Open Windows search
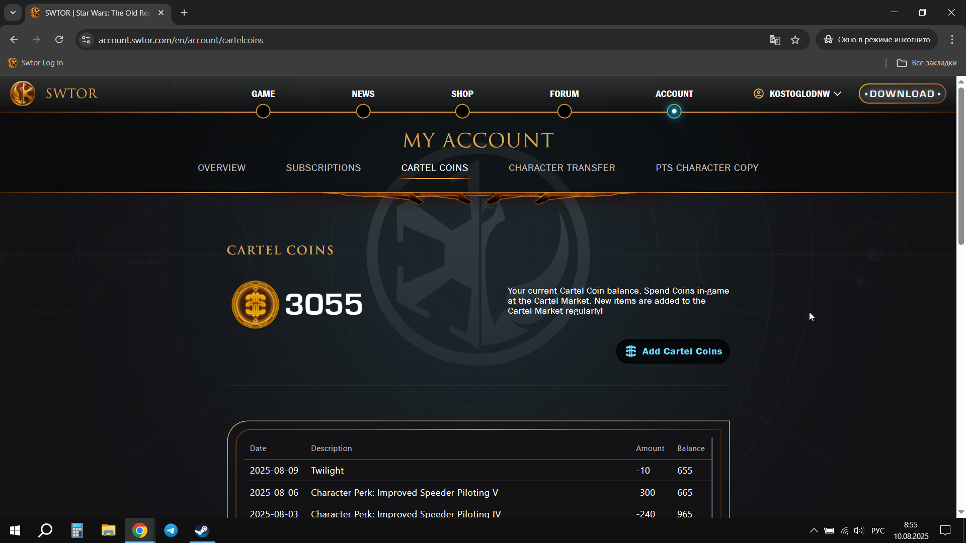 click(x=45, y=530)
